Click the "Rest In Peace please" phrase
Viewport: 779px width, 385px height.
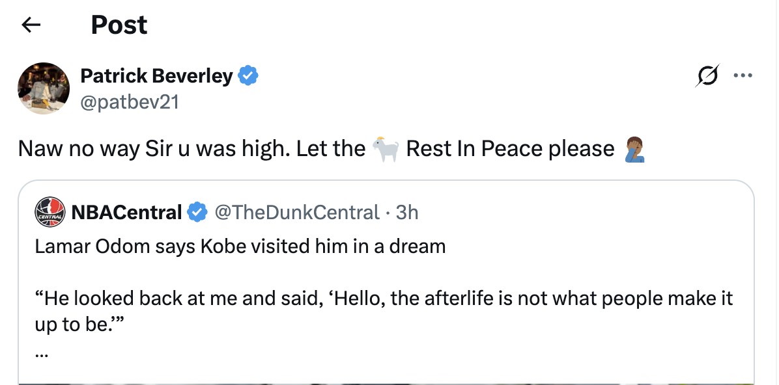point(510,149)
